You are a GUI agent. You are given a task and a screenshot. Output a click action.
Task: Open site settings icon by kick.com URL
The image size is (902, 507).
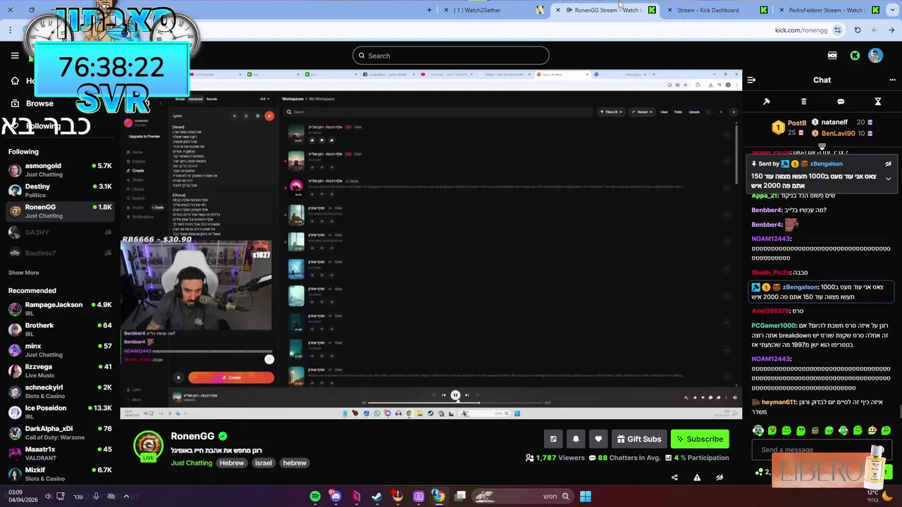tap(837, 30)
